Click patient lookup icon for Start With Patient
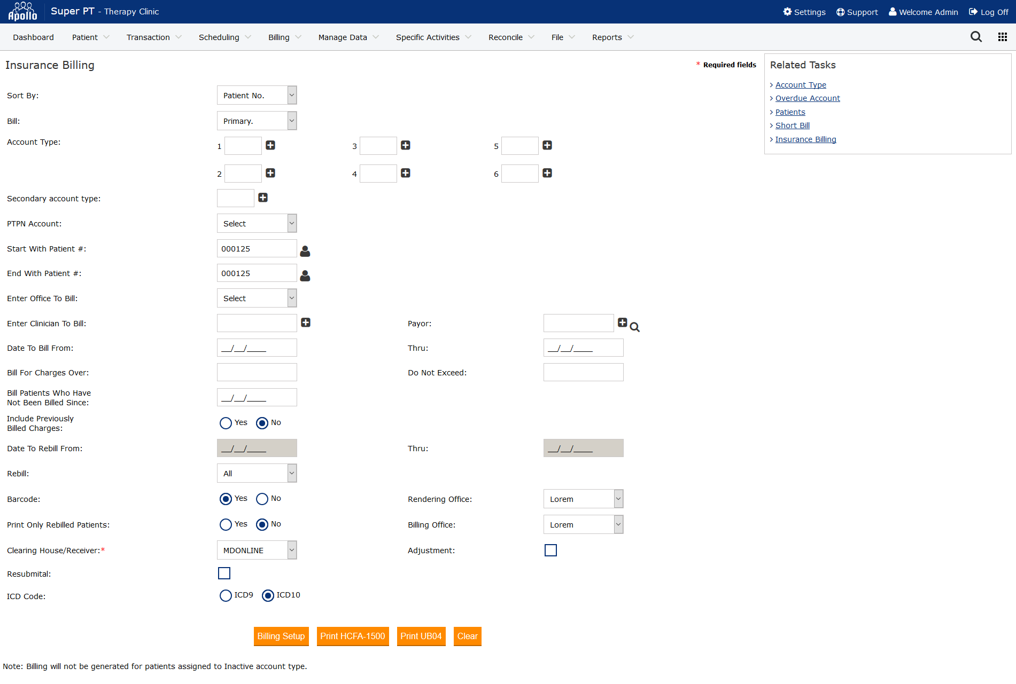1016x684 pixels. coord(305,251)
